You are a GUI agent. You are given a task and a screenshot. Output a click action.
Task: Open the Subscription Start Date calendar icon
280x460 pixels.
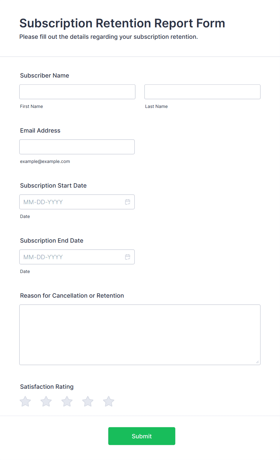coord(128,202)
